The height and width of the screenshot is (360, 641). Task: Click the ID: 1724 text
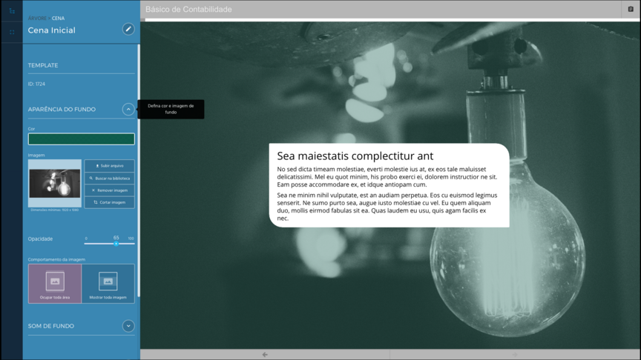[36, 84]
